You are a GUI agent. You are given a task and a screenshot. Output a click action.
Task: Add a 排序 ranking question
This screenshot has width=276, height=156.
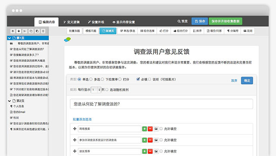coord(197,31)
